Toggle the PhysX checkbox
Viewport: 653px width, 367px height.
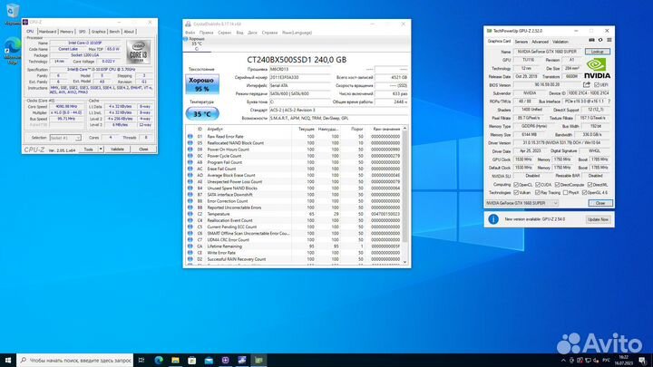[x=565, y=193]
